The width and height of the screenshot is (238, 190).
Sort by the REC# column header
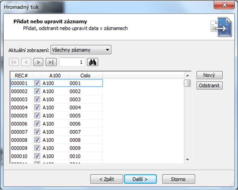21,76
